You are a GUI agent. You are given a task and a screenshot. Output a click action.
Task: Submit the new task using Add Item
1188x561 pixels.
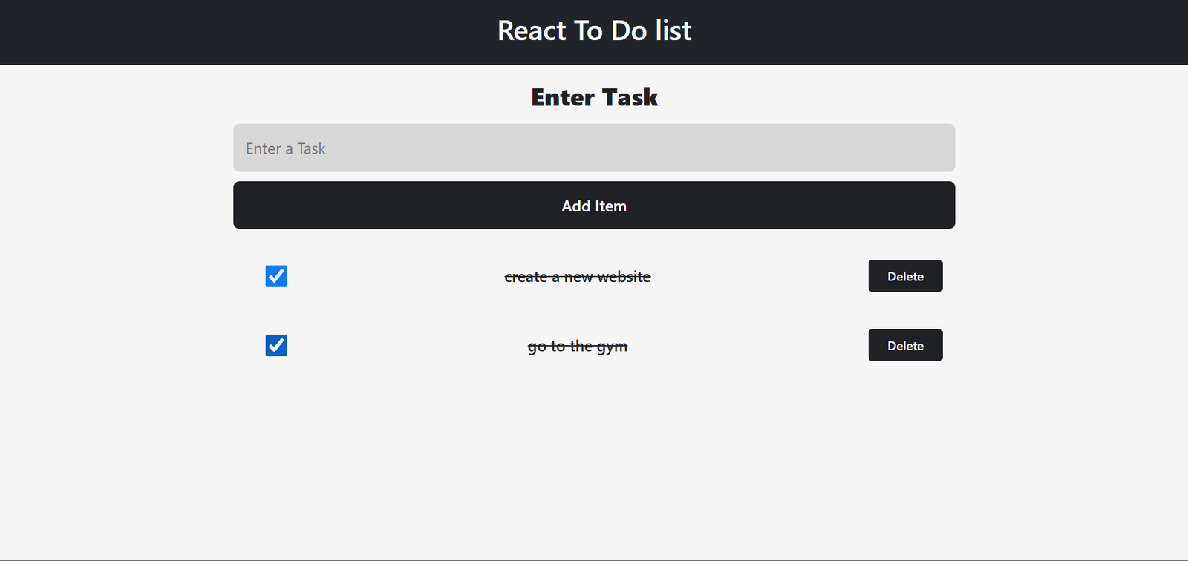click(594, 206)
